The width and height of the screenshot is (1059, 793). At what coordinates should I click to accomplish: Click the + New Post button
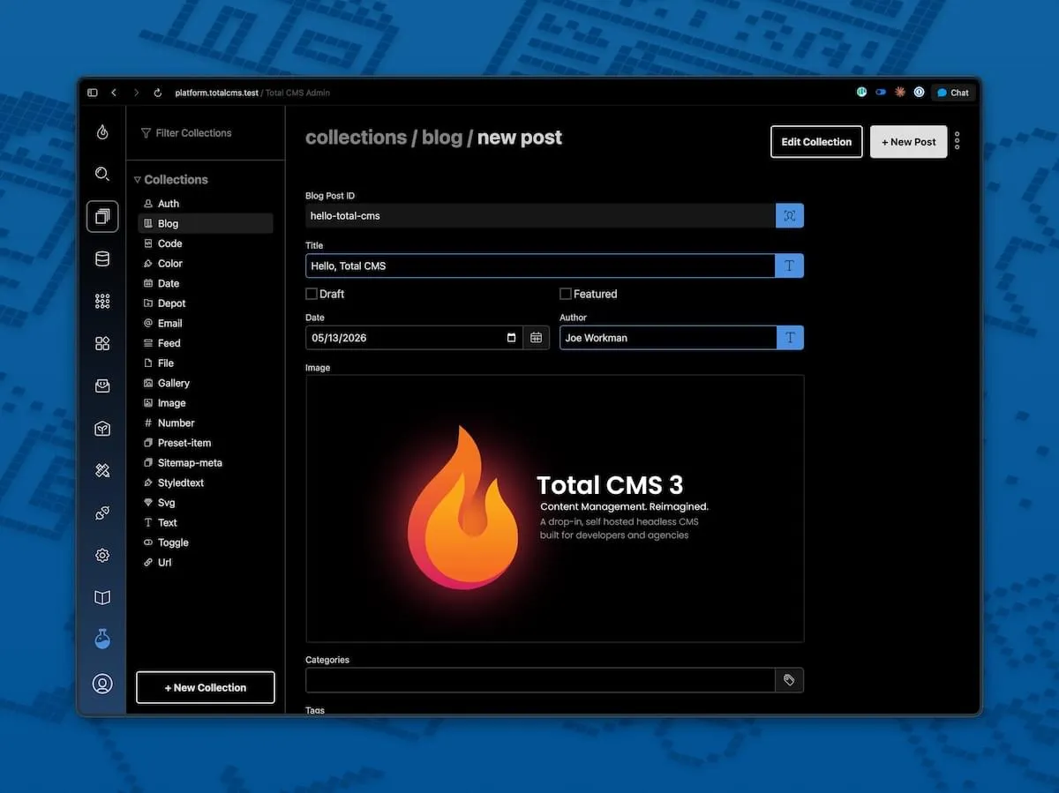908,141
